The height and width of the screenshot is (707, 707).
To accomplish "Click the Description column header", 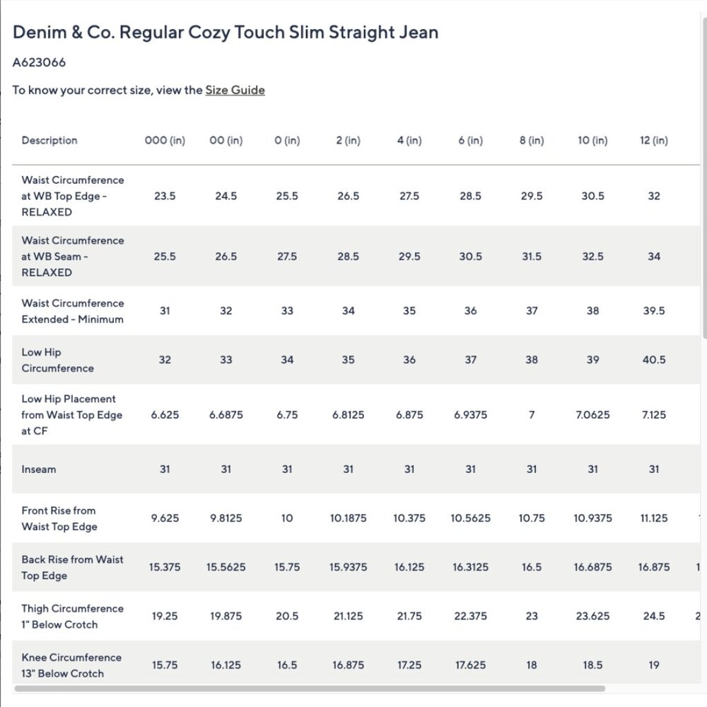I will click(49, 140).
